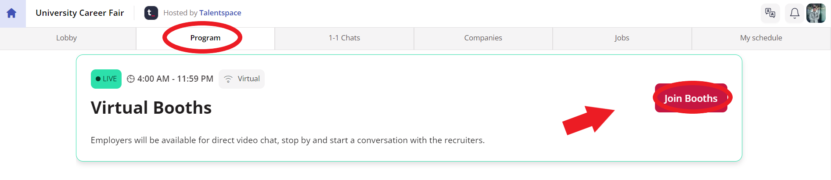
Task: View the My schedule tab
Action: coord(761,38)
